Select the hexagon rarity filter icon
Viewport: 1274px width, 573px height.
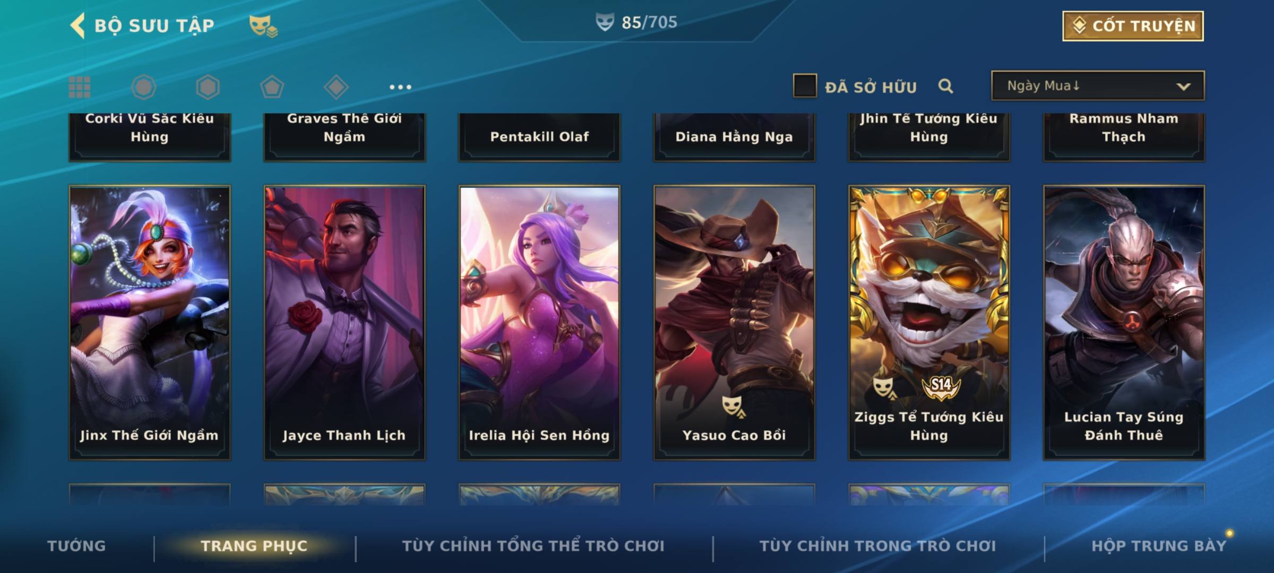tap(208, 87)
